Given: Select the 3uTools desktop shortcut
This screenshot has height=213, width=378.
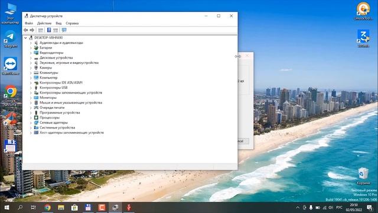Looking at the screenshot, I should 363,38.
